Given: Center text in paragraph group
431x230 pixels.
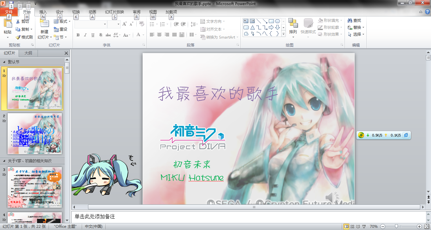Looking at the screenshot, I should click(159, 35).
